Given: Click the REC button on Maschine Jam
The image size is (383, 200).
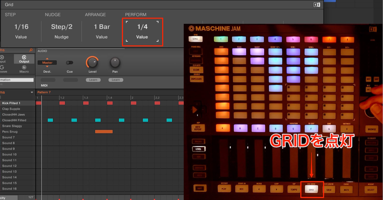Looking at the screenshot, I should [241, 189].
